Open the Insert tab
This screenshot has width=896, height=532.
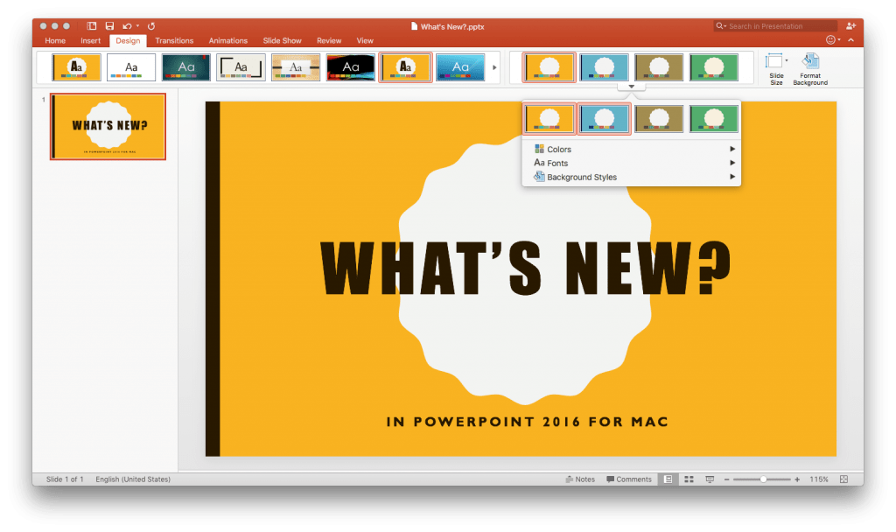click(x=90, y=40)
